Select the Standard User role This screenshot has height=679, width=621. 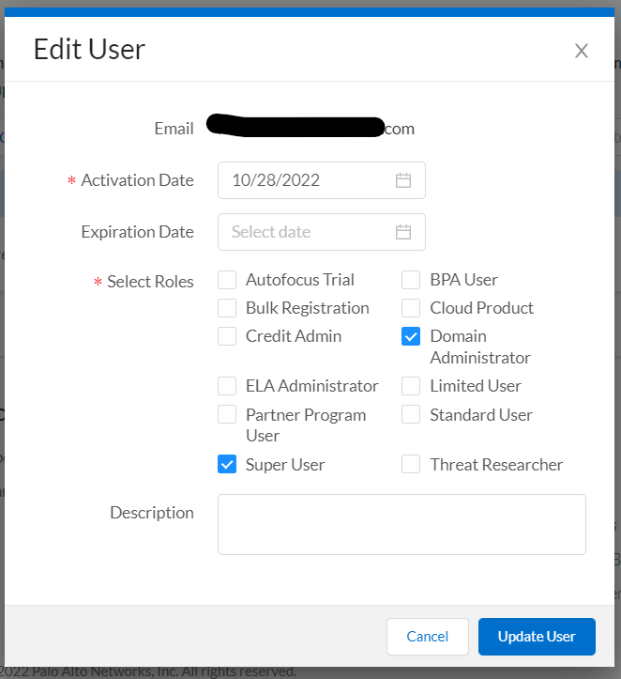coord(411,414)
